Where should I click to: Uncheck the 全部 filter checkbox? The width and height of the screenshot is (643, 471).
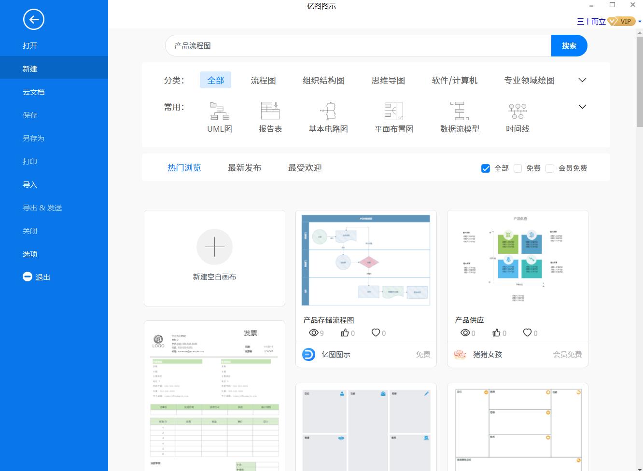(x=486, y=168)
